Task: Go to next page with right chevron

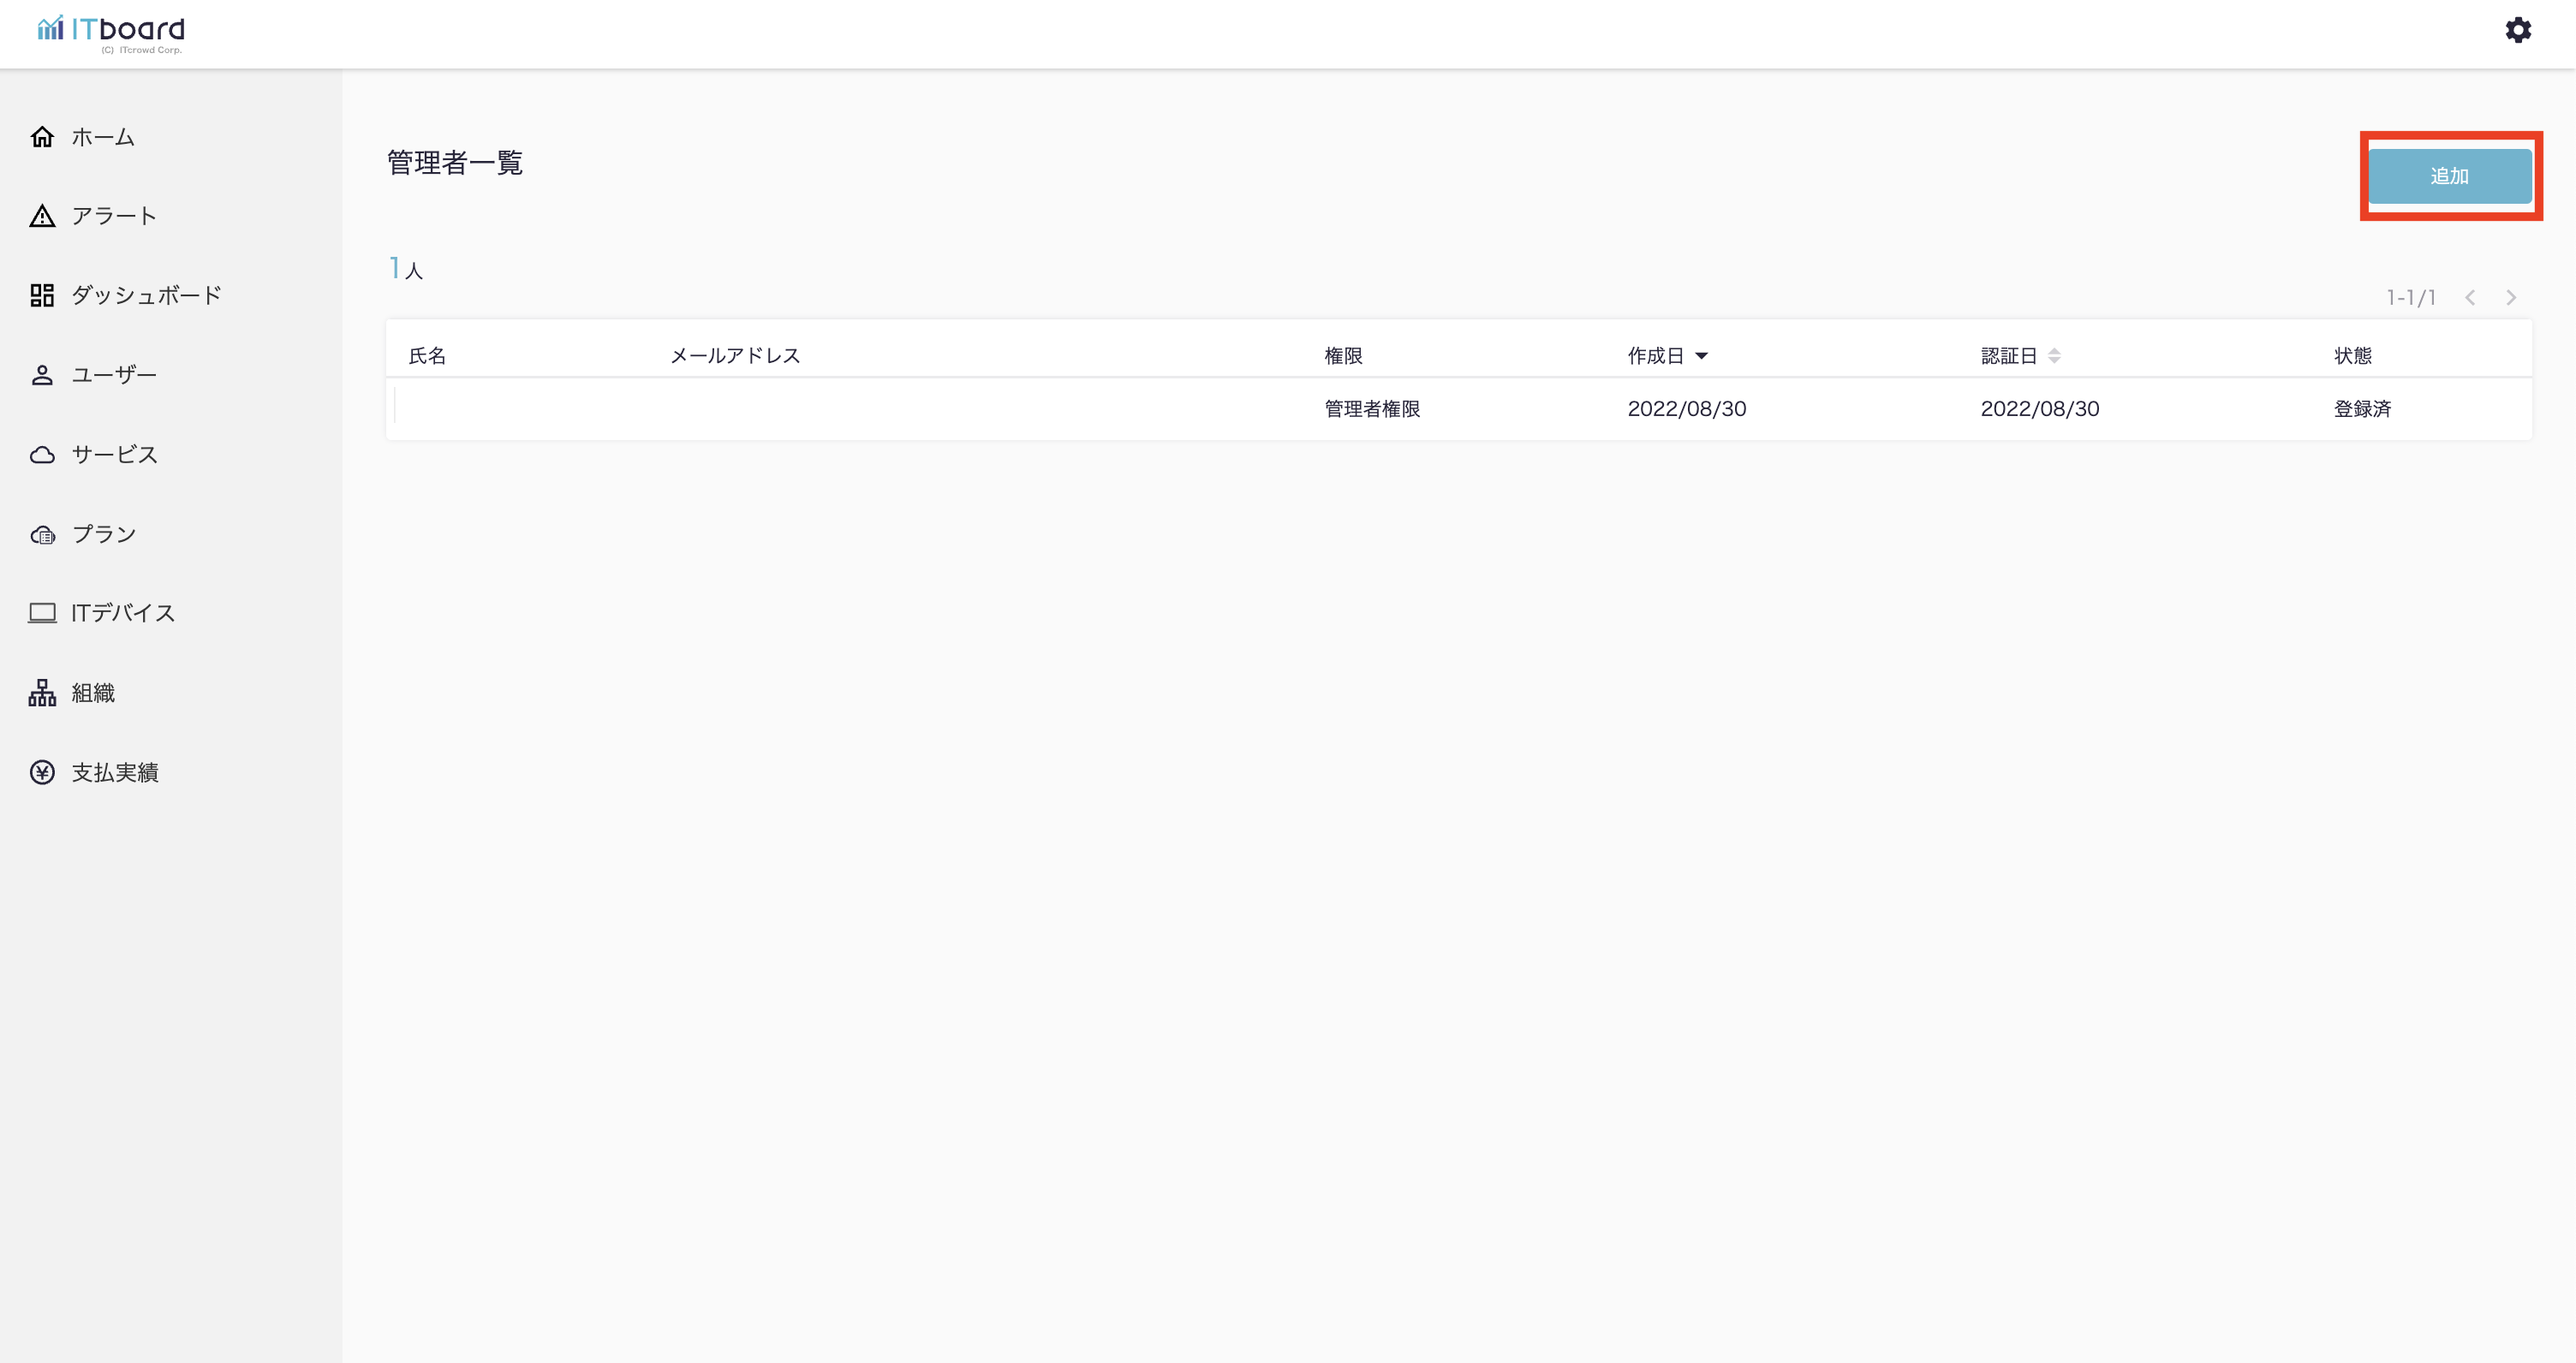Action: pos(2511,297)
